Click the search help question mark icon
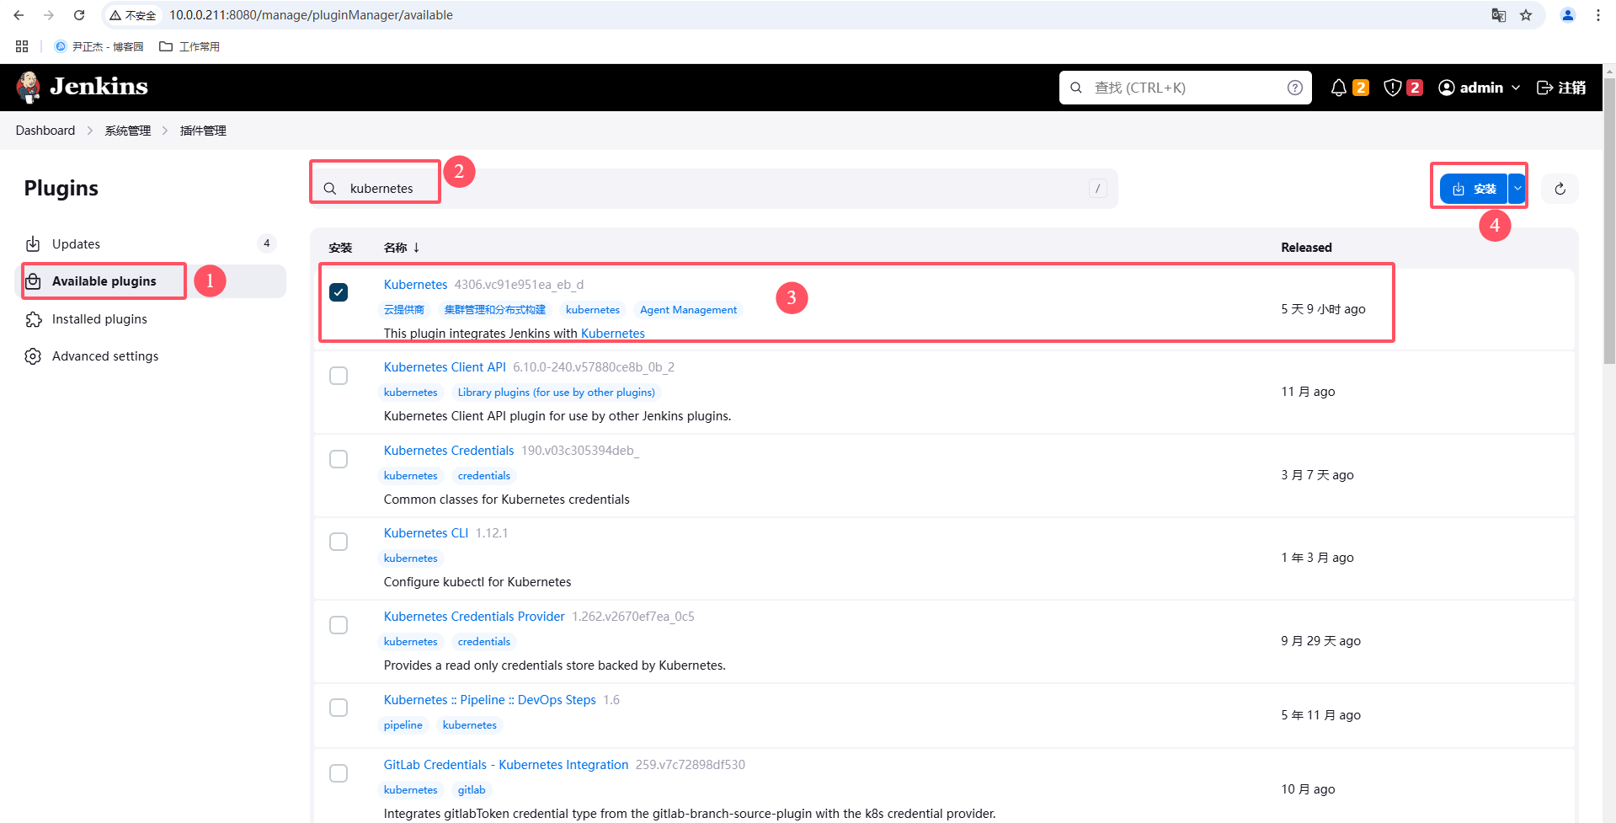Viewport: 1616px width, 823px height. pyautogui.click(x=1295, y=88)
